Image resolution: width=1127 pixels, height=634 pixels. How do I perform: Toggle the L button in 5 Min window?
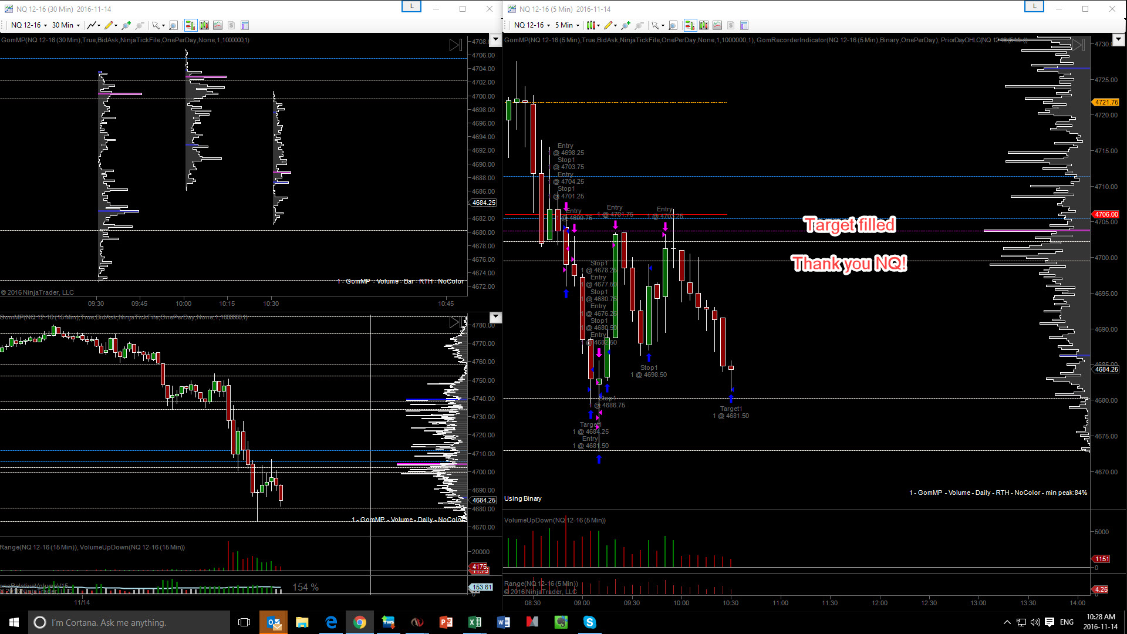point(1034,6)
